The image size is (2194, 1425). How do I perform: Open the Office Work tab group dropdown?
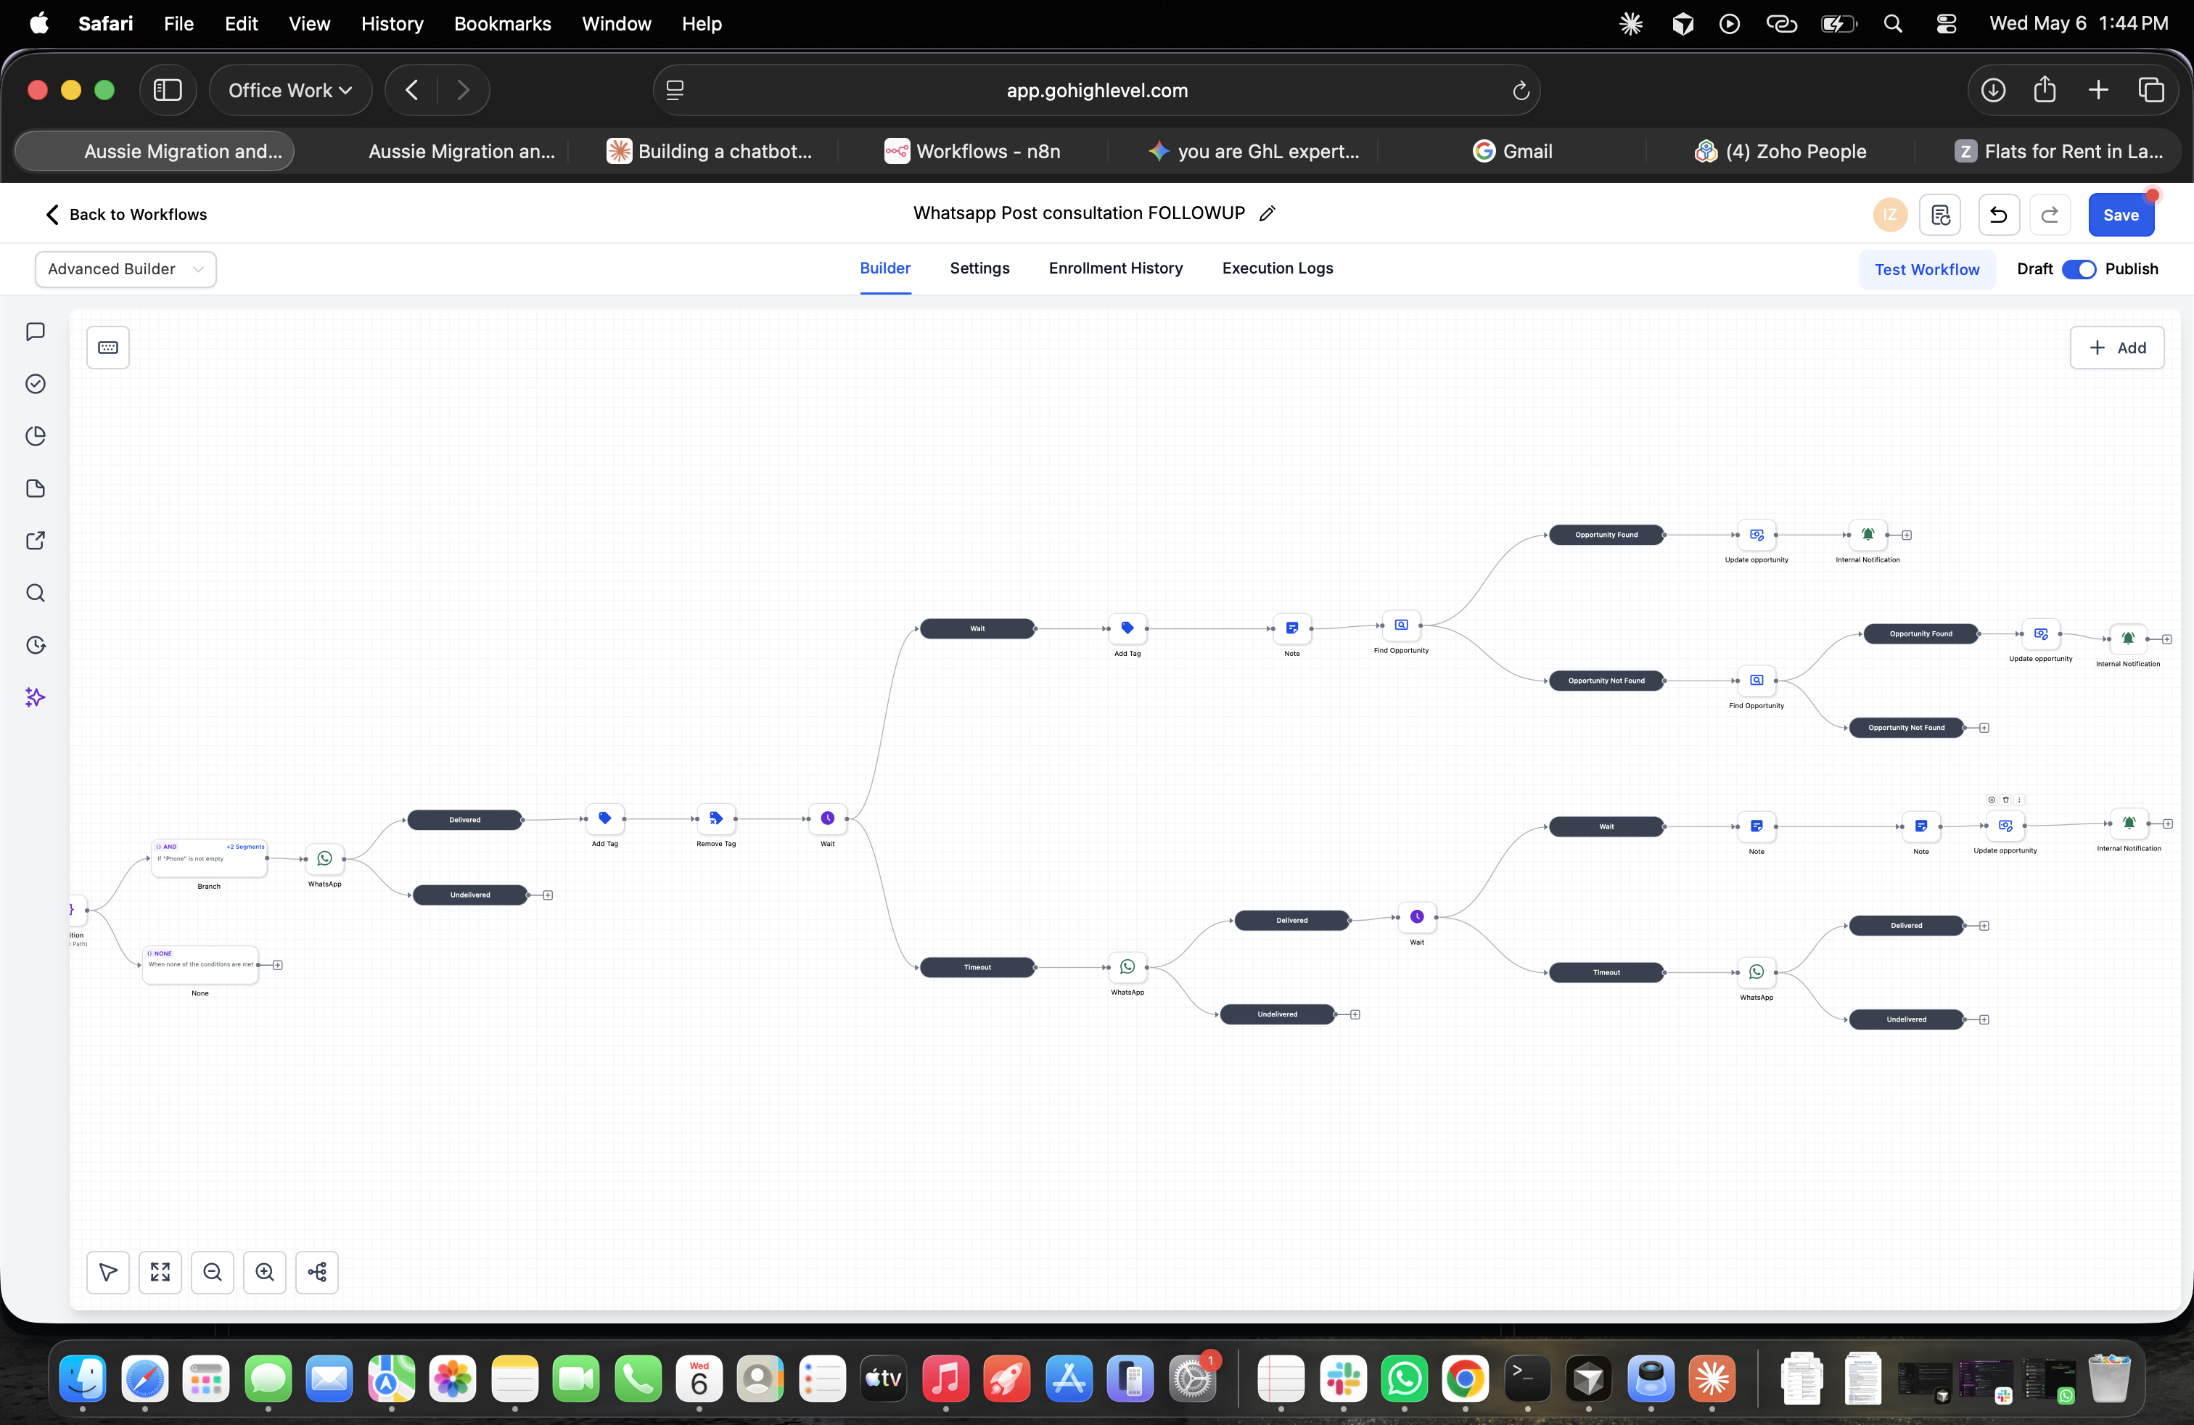(290, 90)
